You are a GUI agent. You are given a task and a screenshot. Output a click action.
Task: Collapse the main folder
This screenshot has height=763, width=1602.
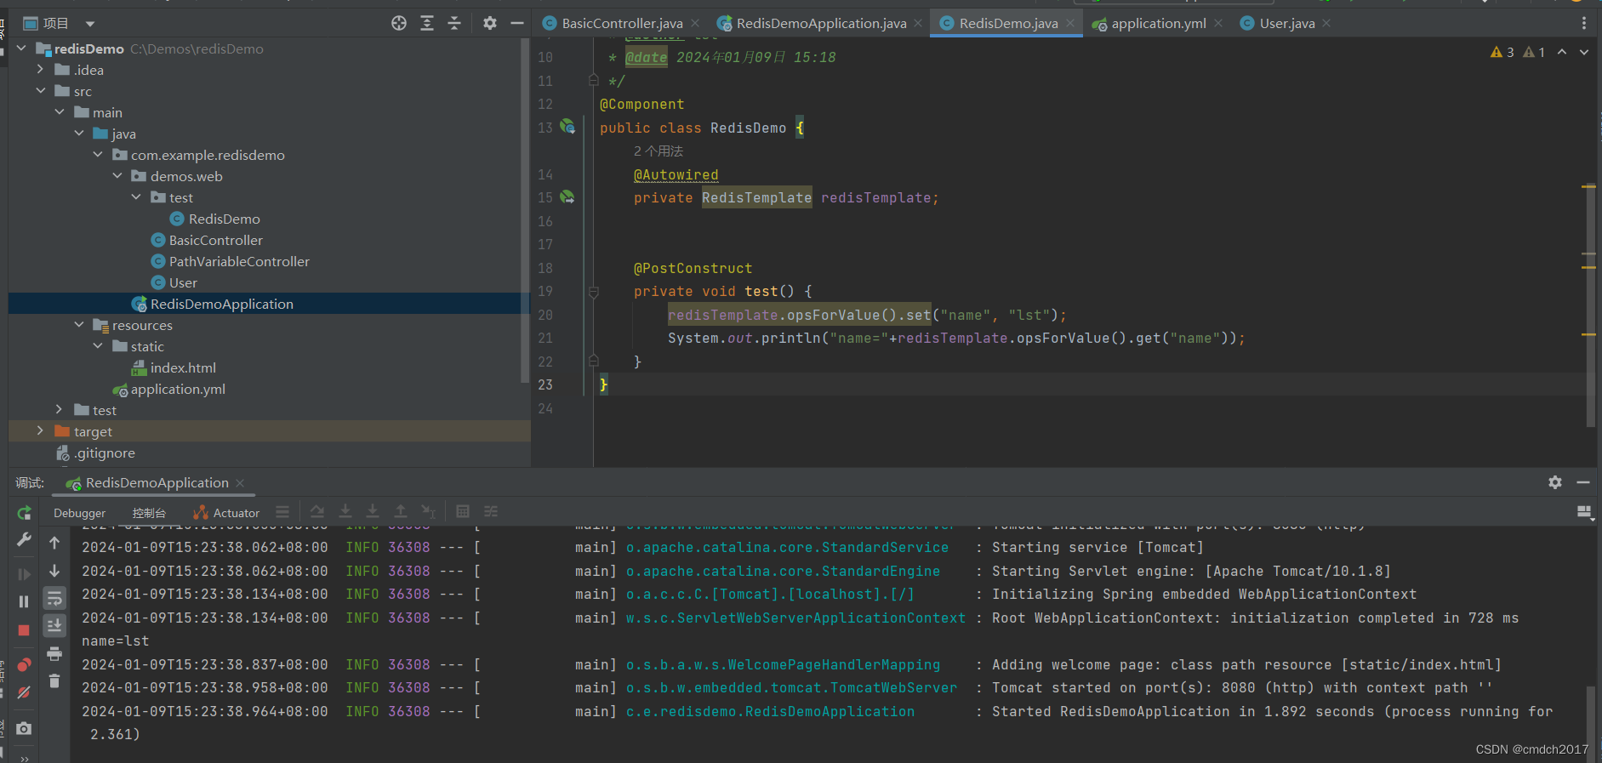tap(60, 112)
